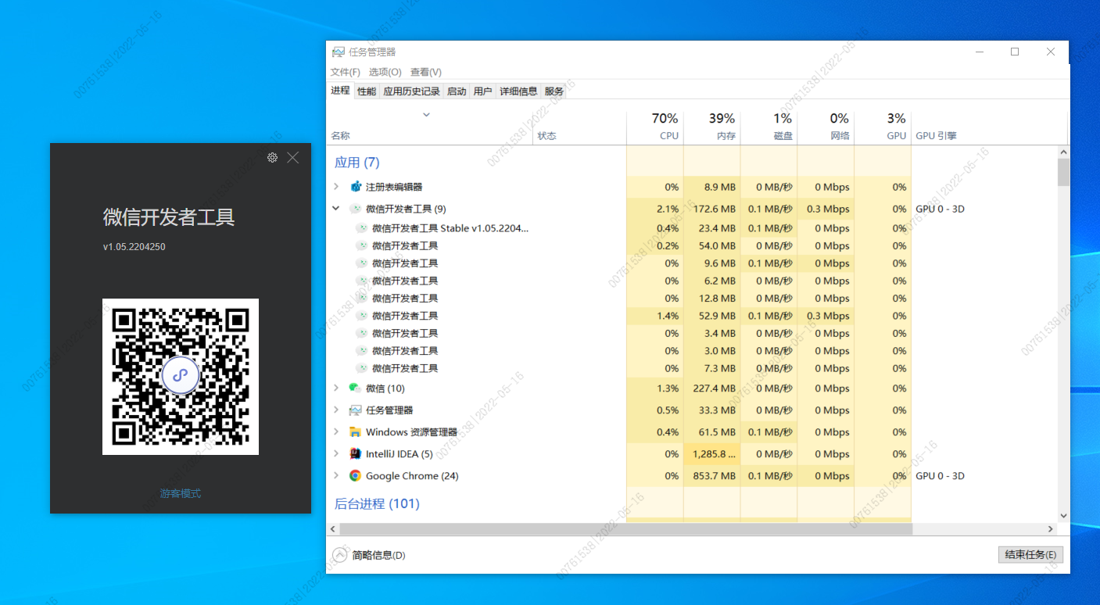Toggle 简略信息(D) fewer details arrow

tap(339, 555)
